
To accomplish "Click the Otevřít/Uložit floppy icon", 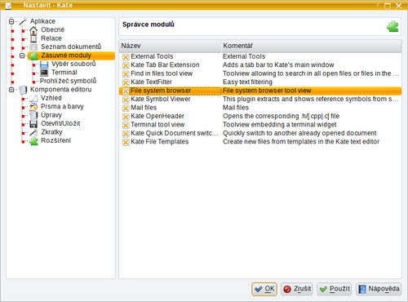I will coord(33,124).
